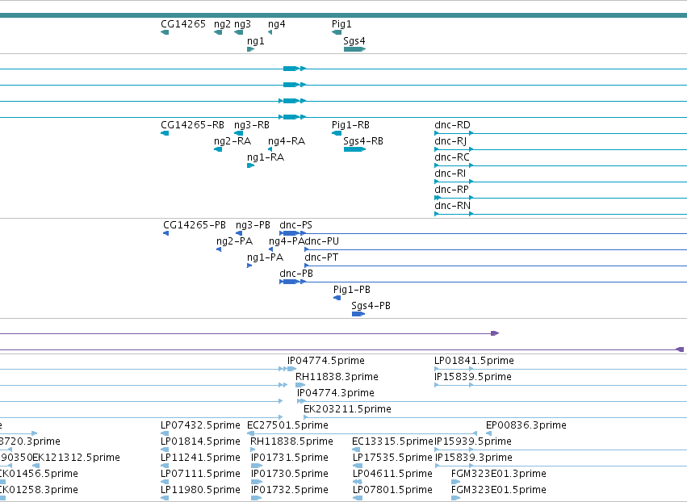Select EST IP04774.5prime
Screen dimensions: 687x502
326,361
